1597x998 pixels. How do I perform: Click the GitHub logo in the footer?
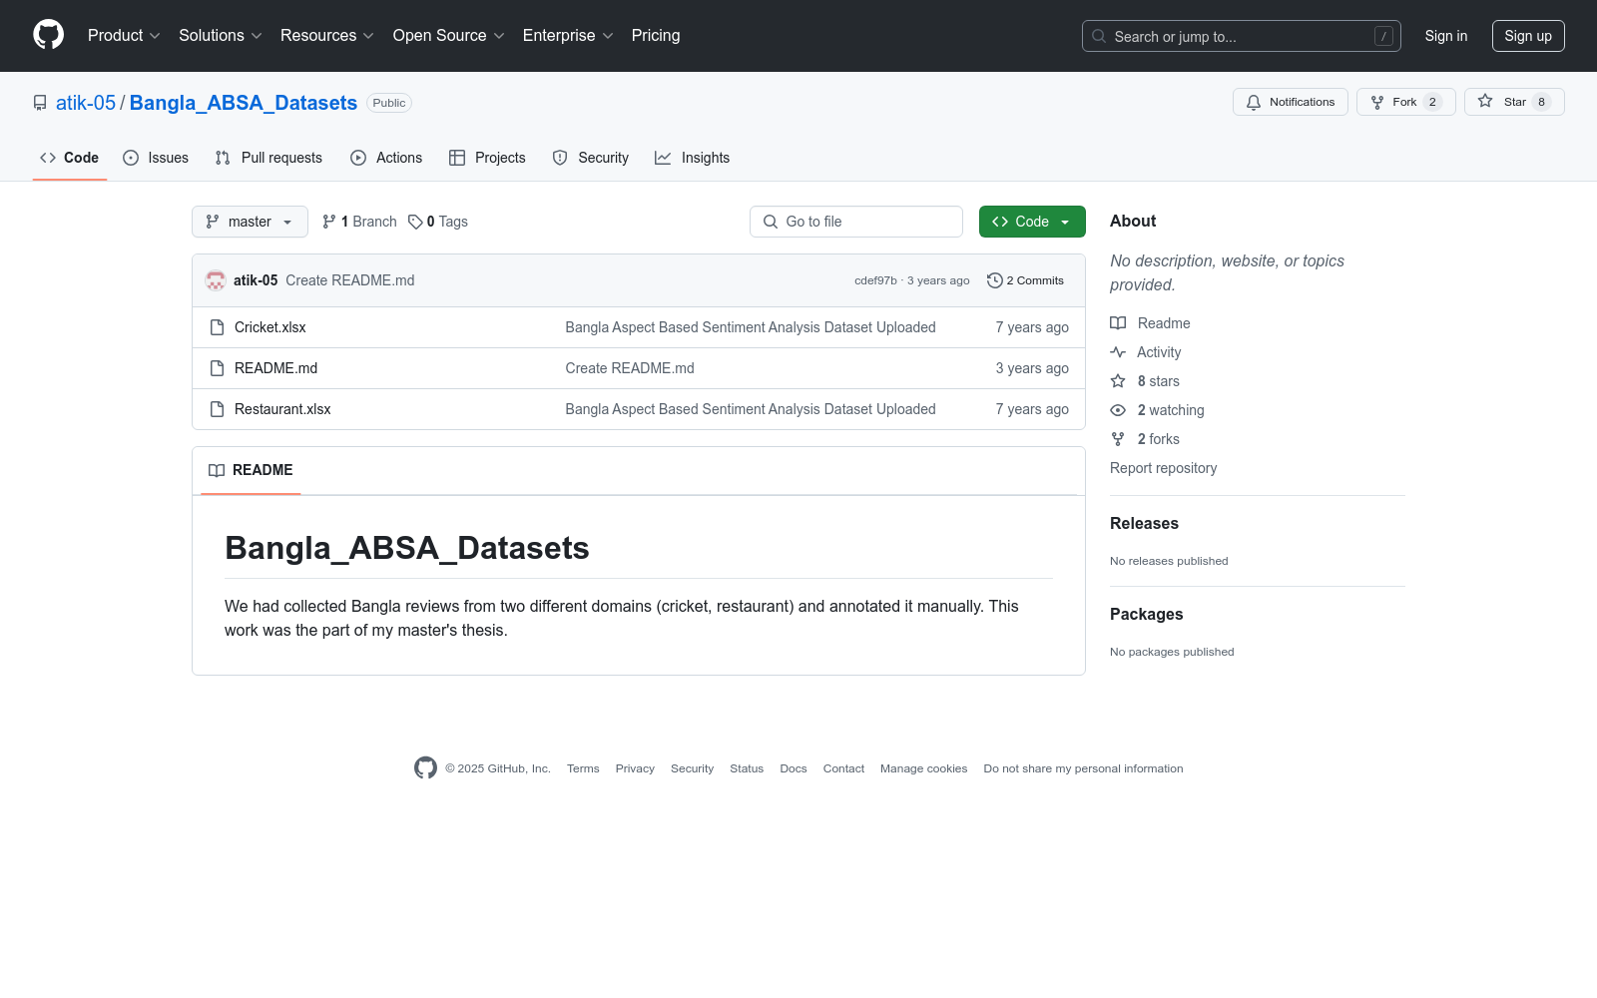pyautogui.click(x=425, y=767)
